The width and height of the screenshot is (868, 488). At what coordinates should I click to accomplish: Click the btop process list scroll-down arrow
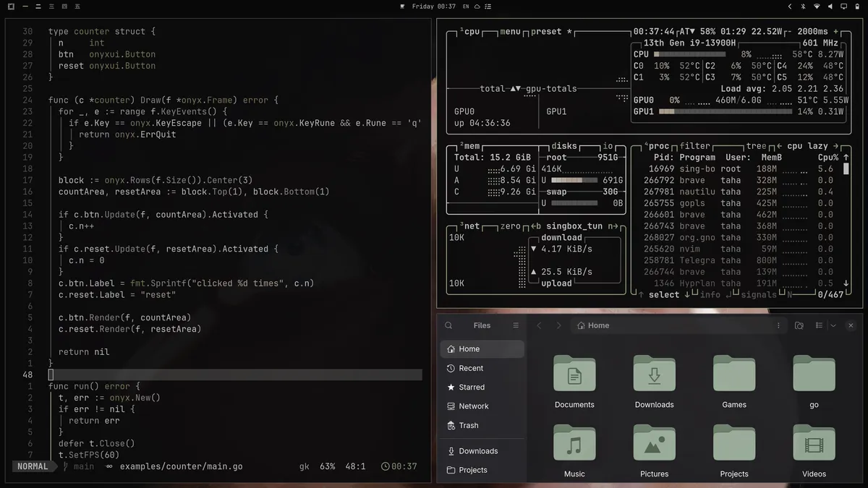[x=846, y=283]
